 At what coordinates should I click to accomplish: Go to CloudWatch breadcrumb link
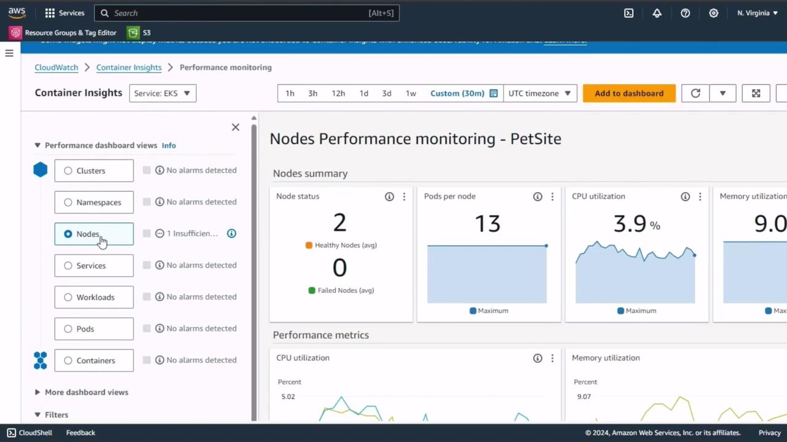pyautogui.click(x=57, y=68)
